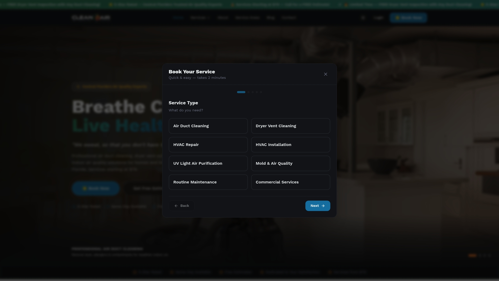Choose UV Light Air Purification
499x281 pixels.
point(208,163)
